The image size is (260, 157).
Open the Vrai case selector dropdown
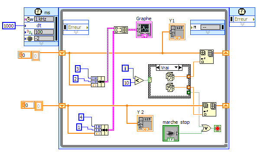(176, 67)
